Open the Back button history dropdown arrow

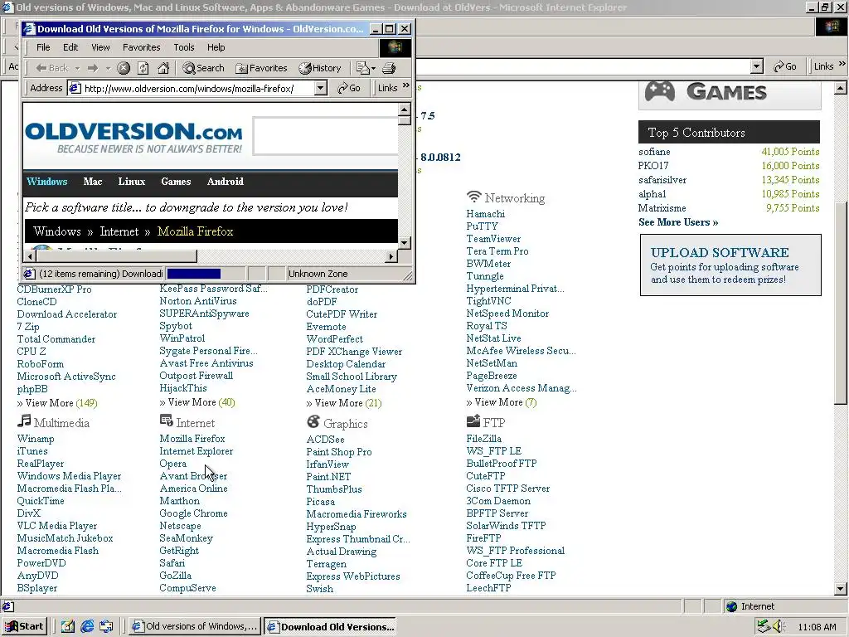(77, 68)
